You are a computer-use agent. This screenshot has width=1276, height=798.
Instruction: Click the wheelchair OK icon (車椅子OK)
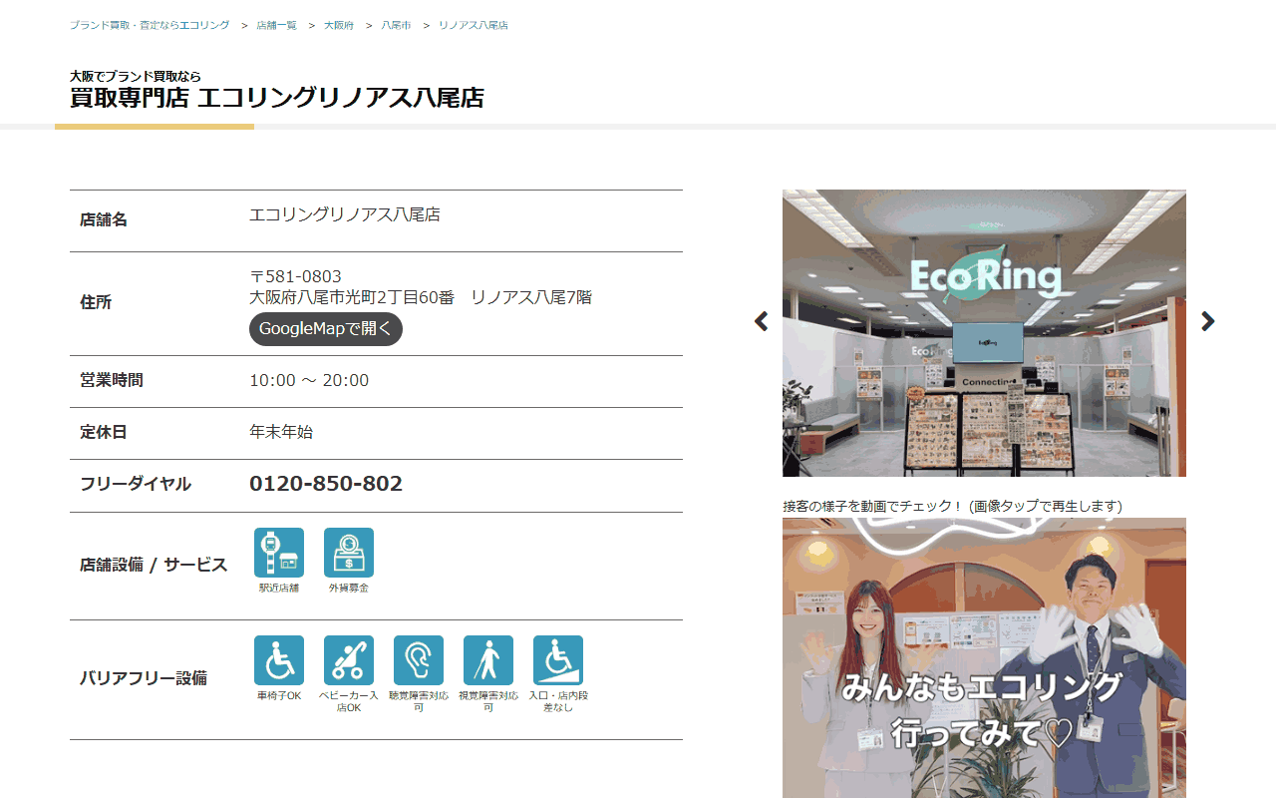point(279,660)
